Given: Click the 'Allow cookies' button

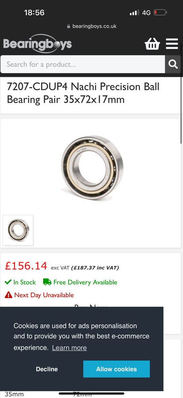Looking at the screenshot, I should point(116,369).
